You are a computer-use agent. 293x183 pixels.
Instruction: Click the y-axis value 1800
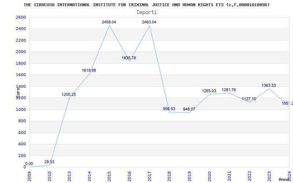(21, 63)
